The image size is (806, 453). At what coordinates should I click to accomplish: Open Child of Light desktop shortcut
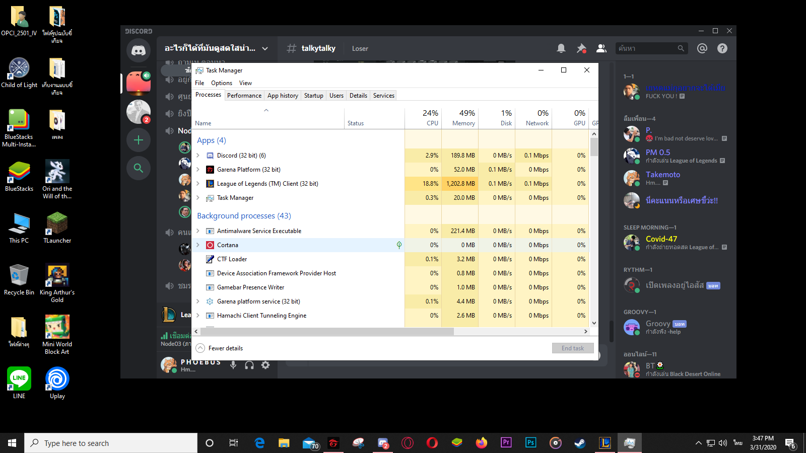19,73
